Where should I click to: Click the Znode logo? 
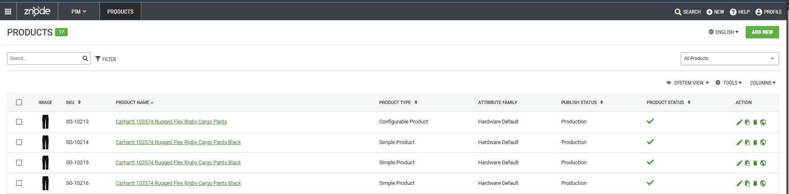click(37, 11)
